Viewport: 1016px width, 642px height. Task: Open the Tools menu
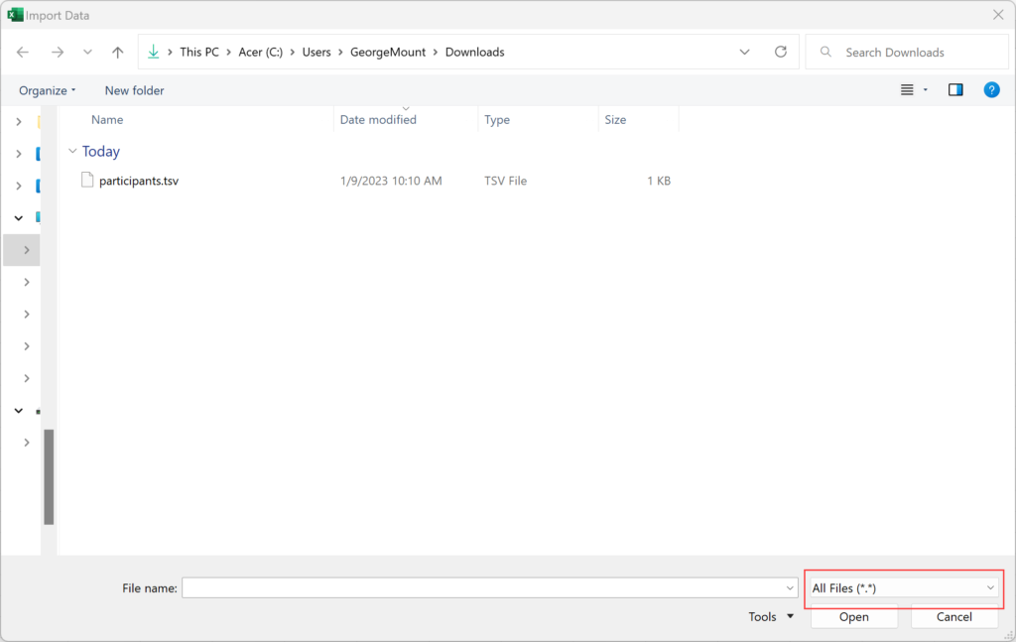[771, 617]
